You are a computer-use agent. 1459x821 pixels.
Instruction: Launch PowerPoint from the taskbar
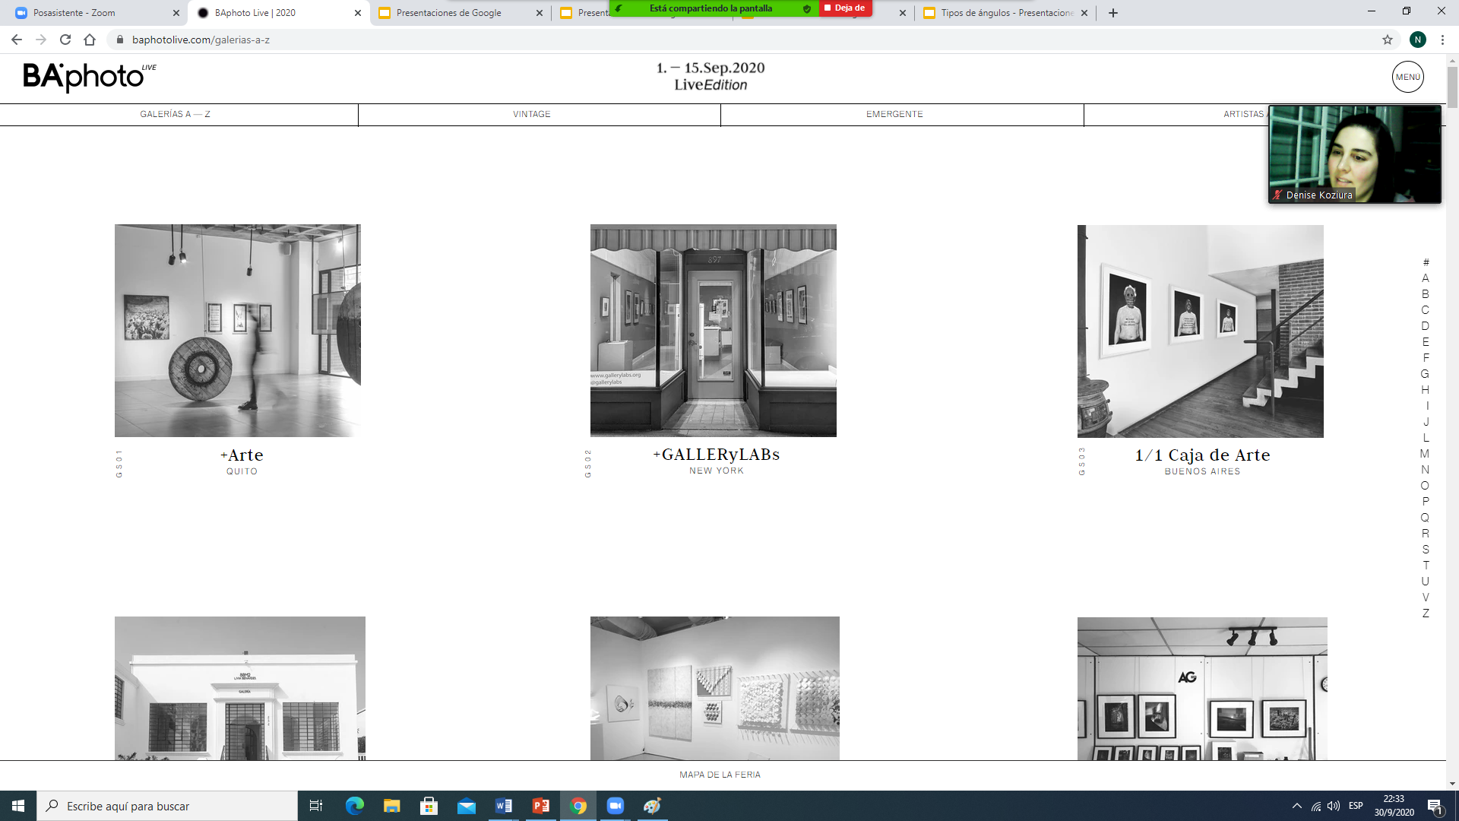541,806
